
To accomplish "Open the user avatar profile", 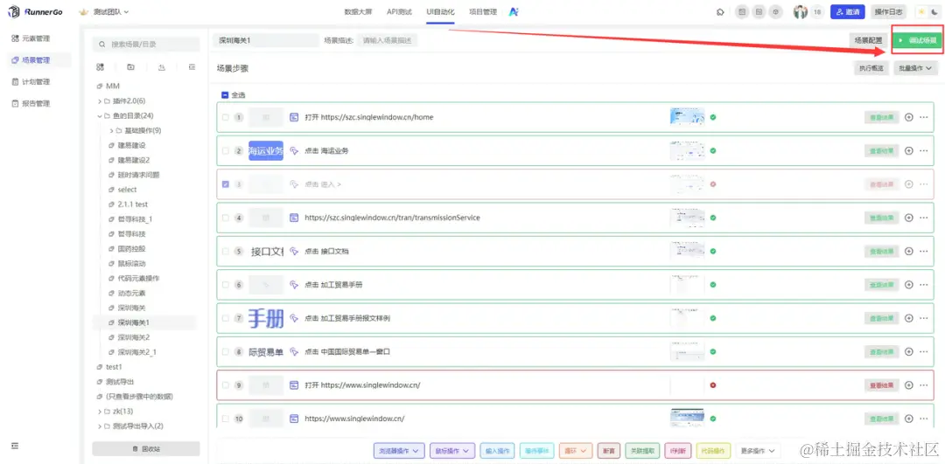I will 801,12.
